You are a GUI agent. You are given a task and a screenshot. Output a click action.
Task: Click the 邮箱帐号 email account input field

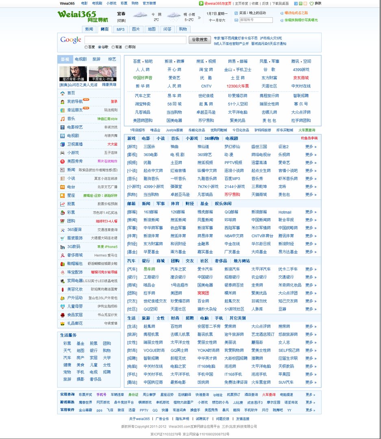(x=256, y=20)
